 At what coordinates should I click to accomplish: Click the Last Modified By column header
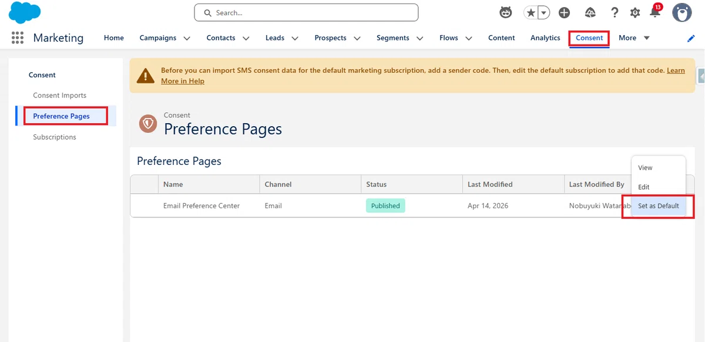596,184
